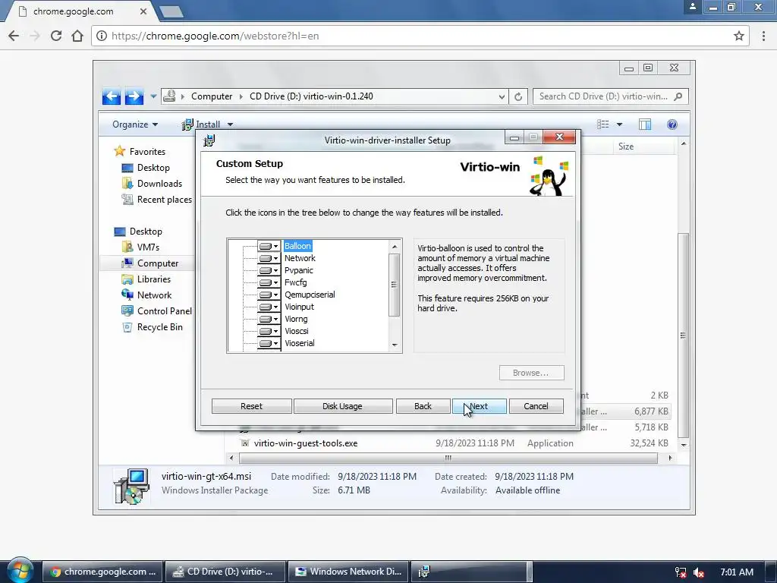Click the Reset button
This screenshot has width=777, height=583.
[x=251, y=406]
